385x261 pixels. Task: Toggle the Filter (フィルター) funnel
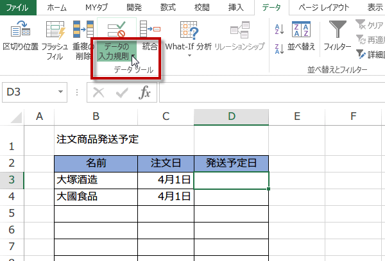tap(338, 29)
